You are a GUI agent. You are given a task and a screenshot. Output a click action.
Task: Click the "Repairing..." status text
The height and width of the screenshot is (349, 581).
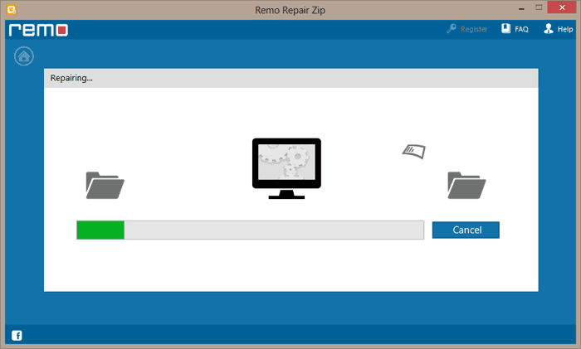click(x=71, y=78)
